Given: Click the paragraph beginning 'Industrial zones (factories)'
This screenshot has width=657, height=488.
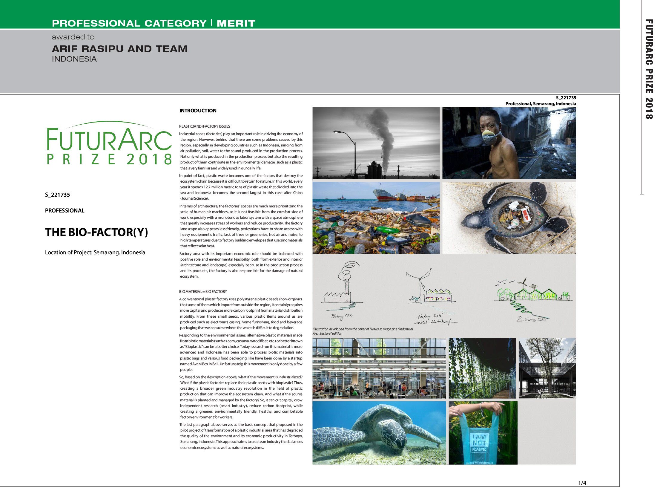Looking at the screenshot, I should point(241,151).
